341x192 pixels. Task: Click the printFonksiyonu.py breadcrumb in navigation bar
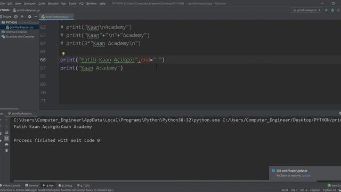[x=26, y=10]
